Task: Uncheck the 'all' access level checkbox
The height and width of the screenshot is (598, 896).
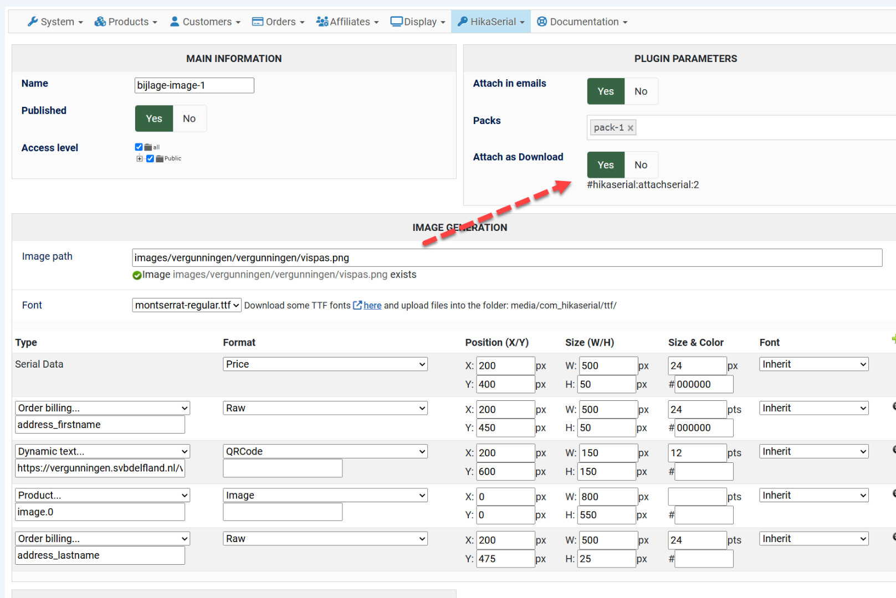Action: point(139,147)
